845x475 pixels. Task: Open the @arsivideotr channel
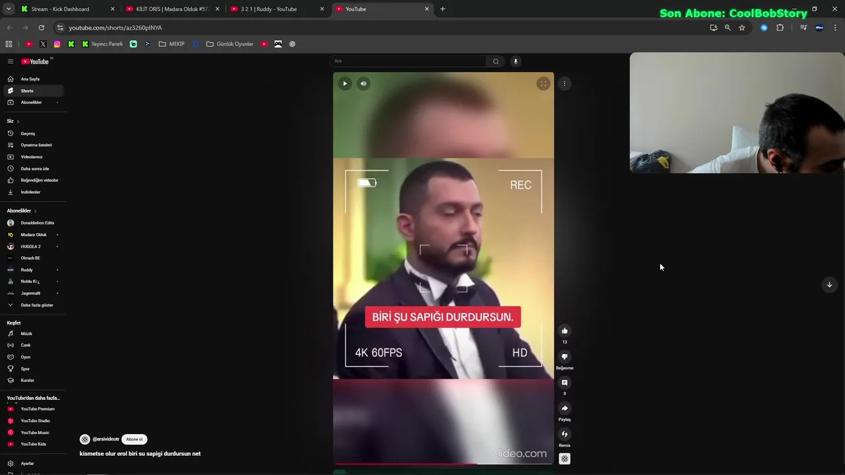tap(106, 439)
